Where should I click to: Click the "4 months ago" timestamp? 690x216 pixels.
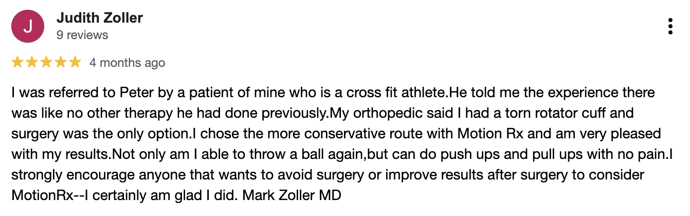(x=127, y=63)
